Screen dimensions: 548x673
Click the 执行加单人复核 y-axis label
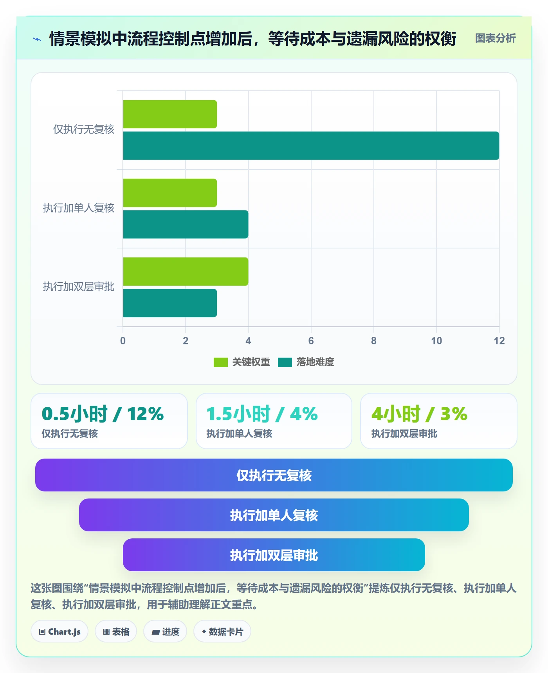79,208
